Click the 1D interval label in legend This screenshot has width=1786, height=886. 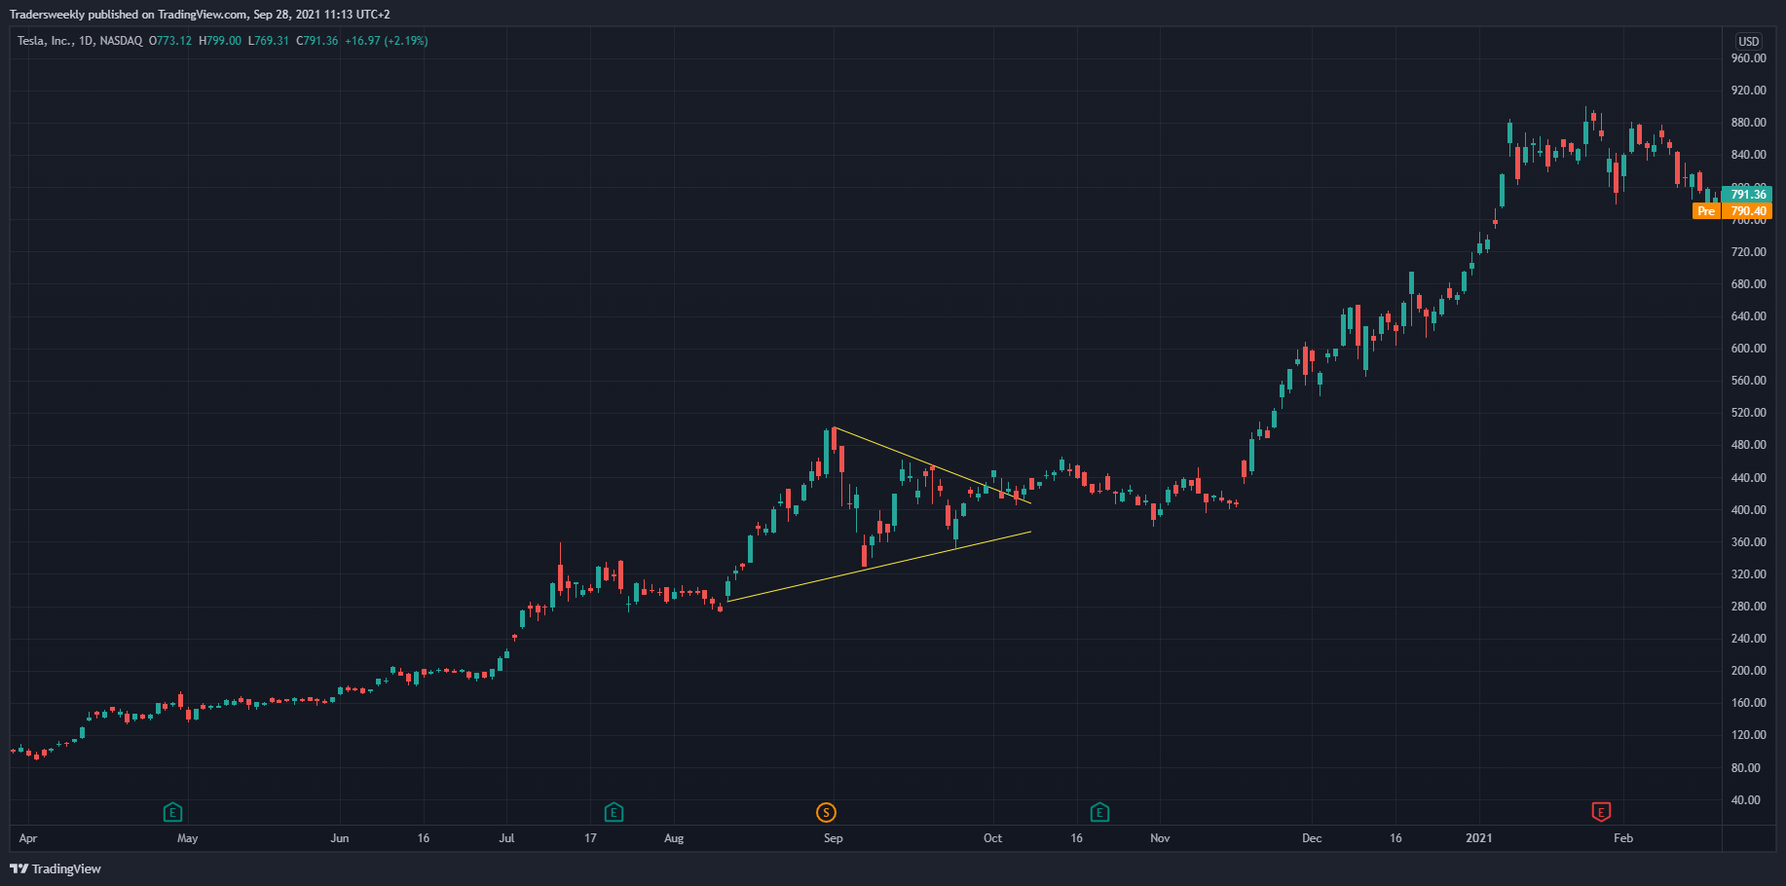tap(87, 41)
